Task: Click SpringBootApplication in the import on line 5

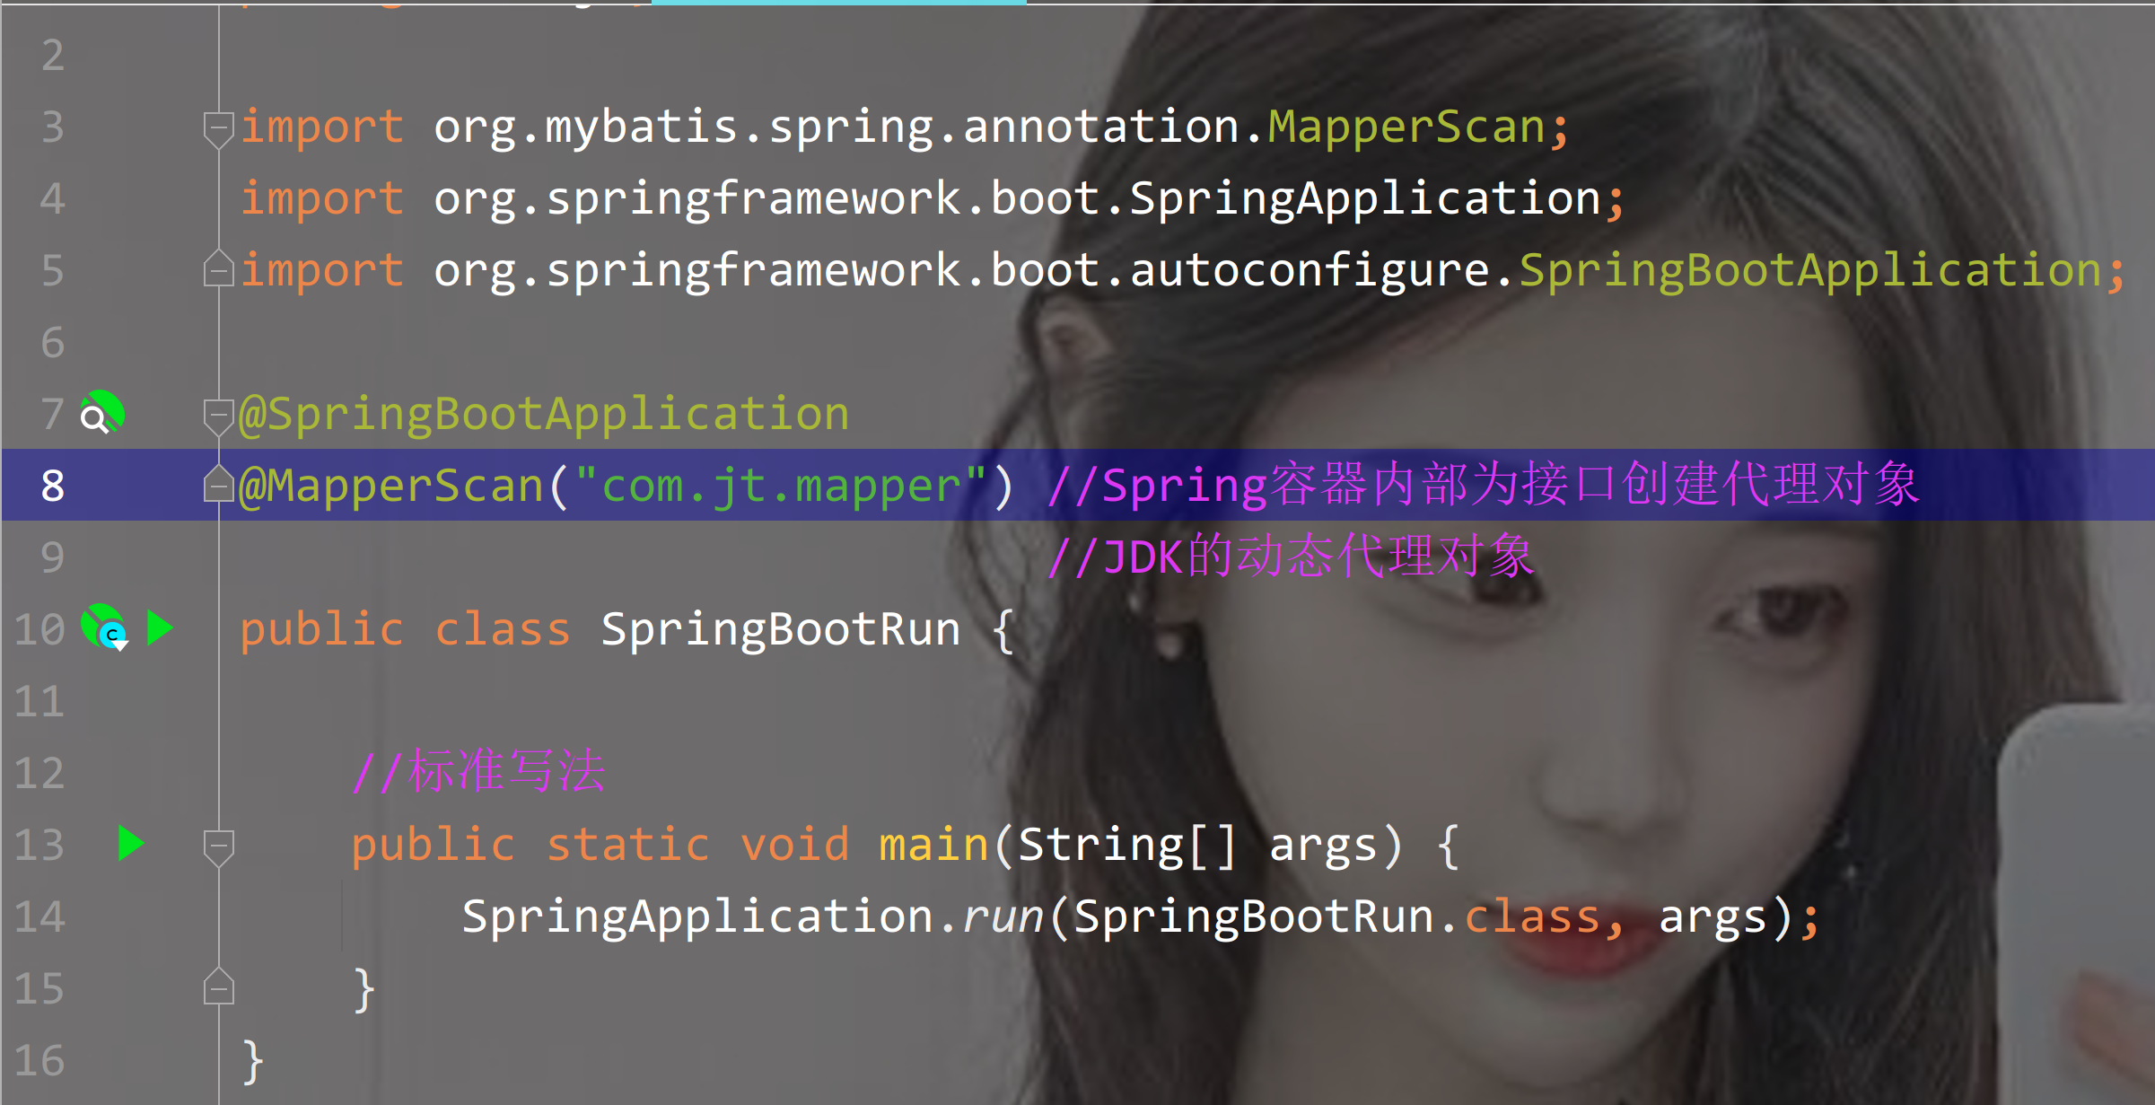Action: coord(1810,270)
